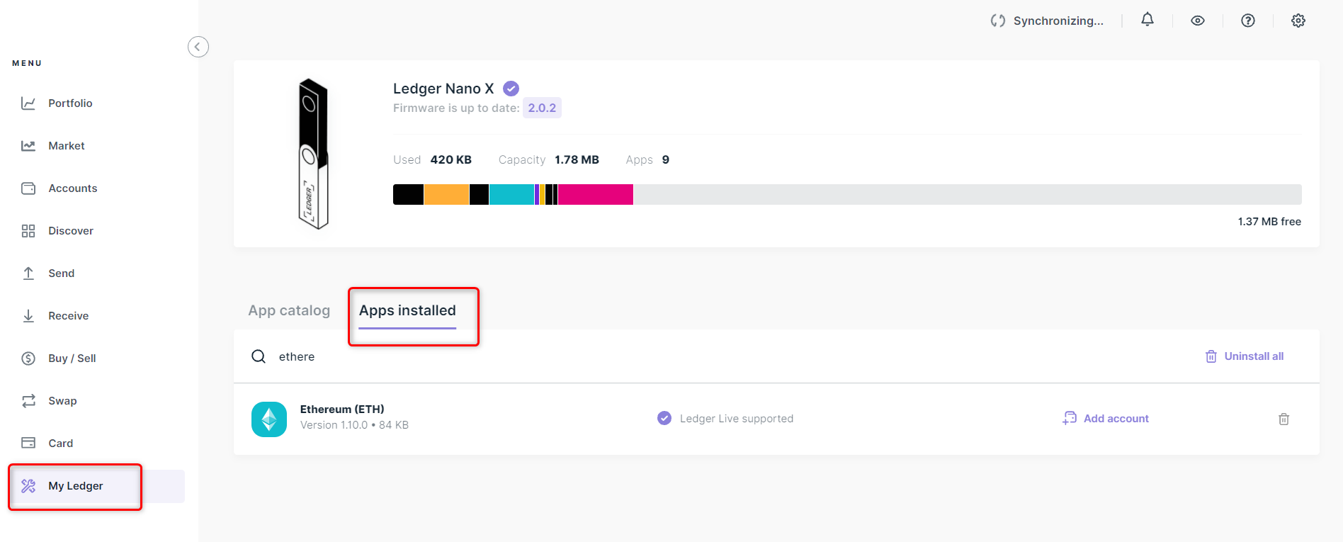Open the notifications bell icon
The height and width of the screenshot is (542, 1343).
(1147, 20)
